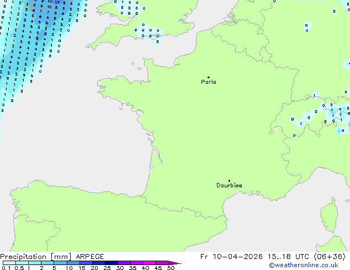This screenshot has width=350, height=270.
Task: Click the Dourbies location label
Action: click(229, 185)
